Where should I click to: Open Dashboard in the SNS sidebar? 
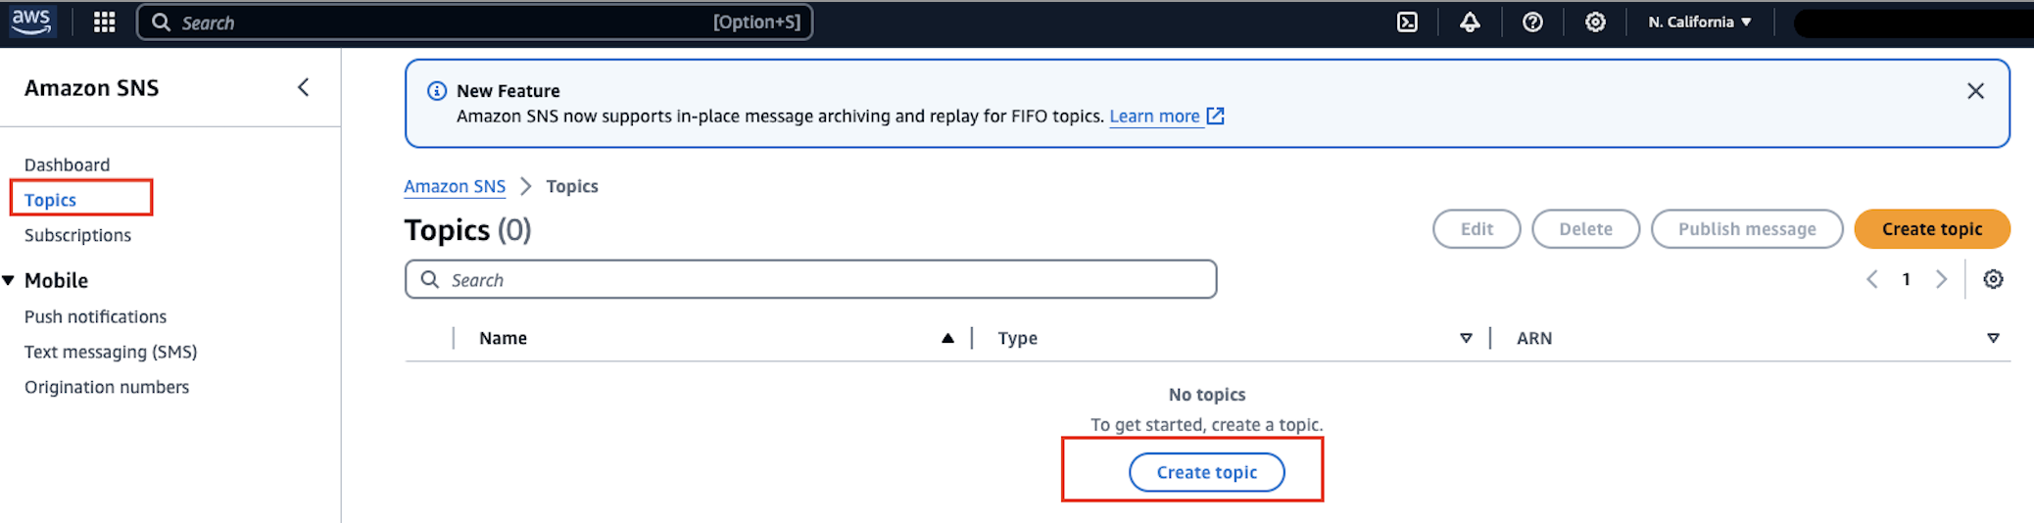coord(67,165)
